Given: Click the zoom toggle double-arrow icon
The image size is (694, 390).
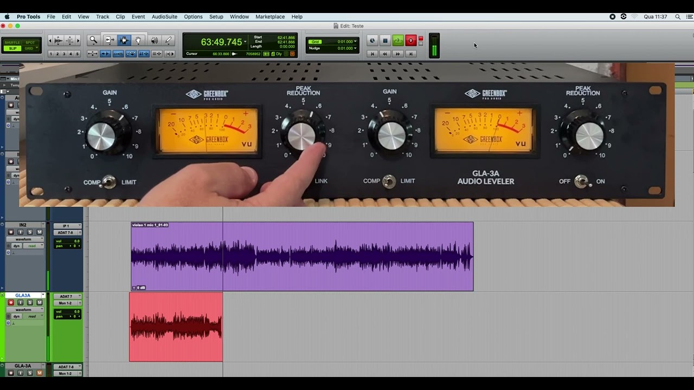Looking at the screenshot, I should 93,54.
